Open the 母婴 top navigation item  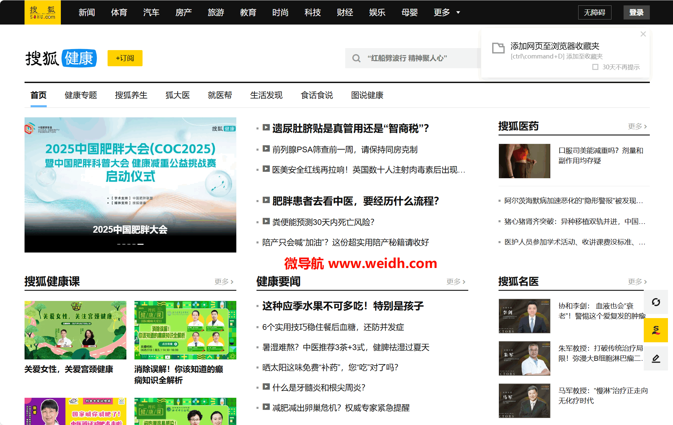(409, 12)
